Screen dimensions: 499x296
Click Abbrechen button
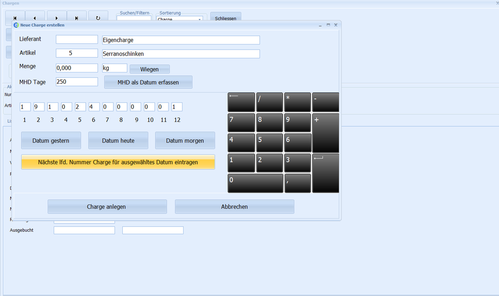click(x=234, y=206)
